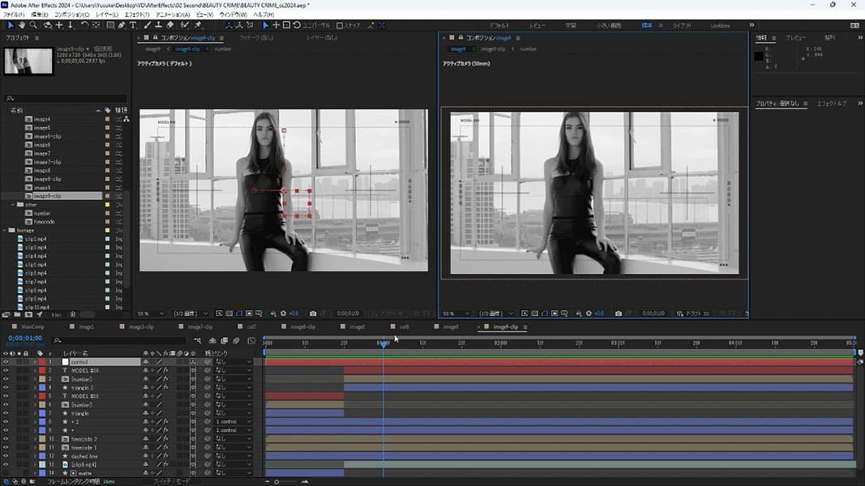Select the デフォルト workspace button

499,26
